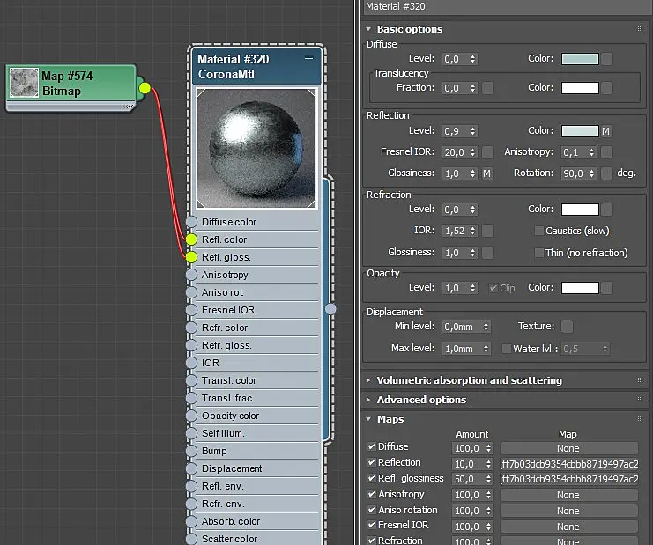Collapse the Maps rollout
This screenshot has width=653, height=545.
368,419
